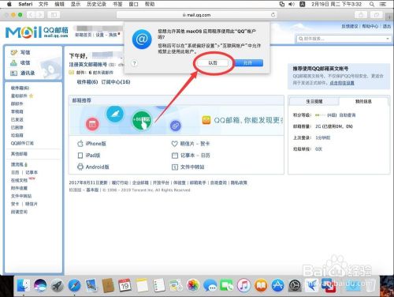This screenshot has width=394, height=297.
Task: Click the 帮助中心 help center link
Action: pyautogui.click(x=370, y=26)
